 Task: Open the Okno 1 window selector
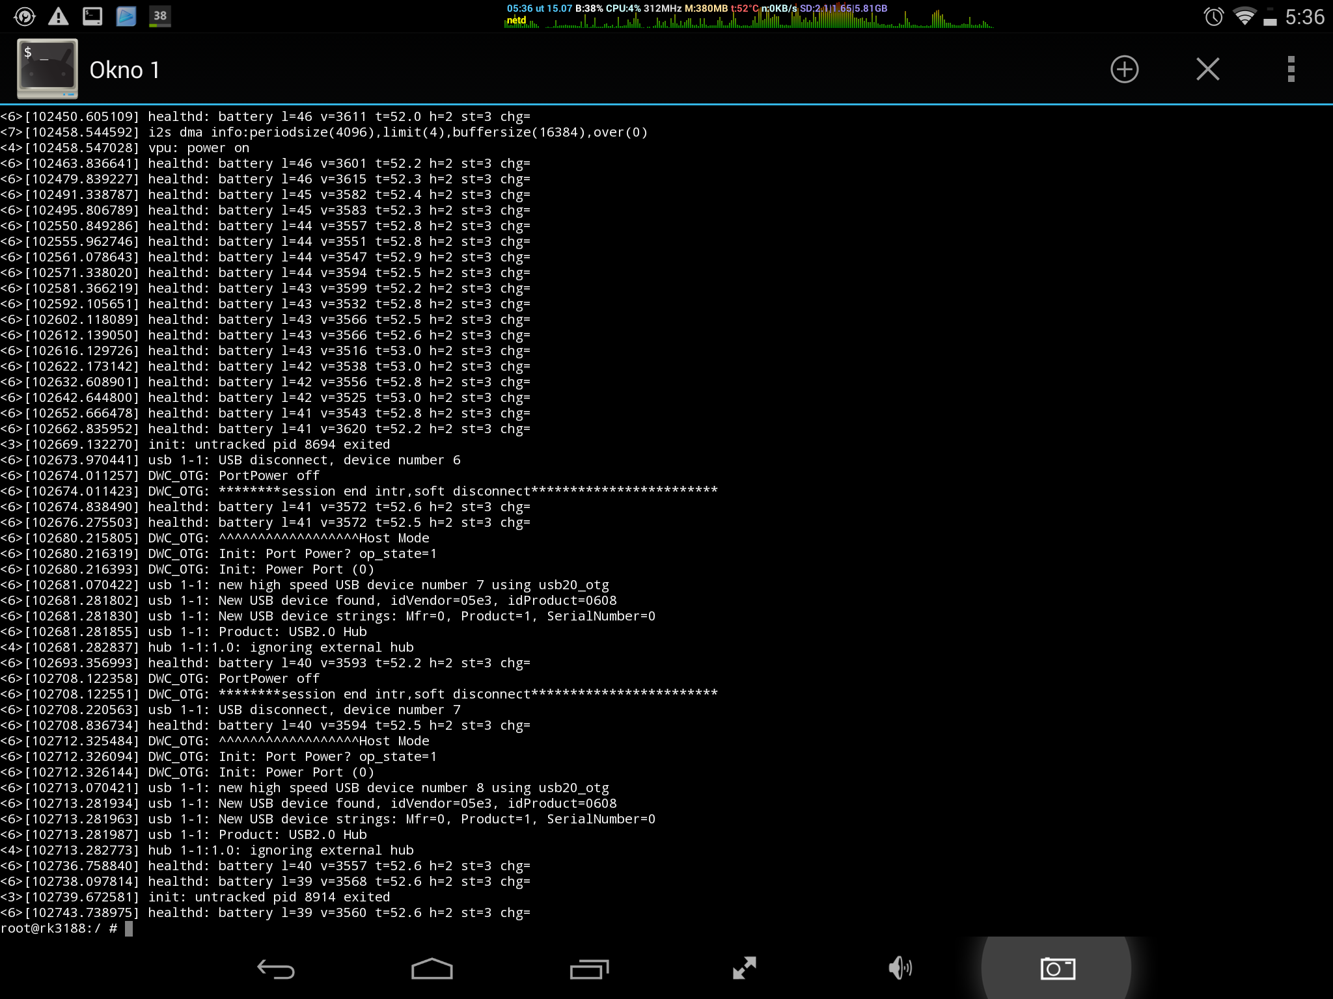tap(124, 70)
